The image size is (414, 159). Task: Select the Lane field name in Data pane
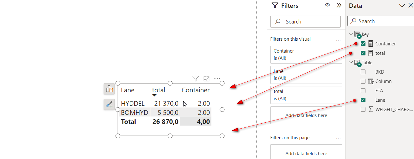380,100
